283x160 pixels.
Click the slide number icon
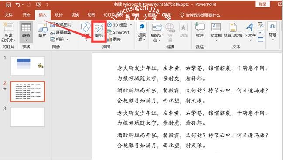260,32
